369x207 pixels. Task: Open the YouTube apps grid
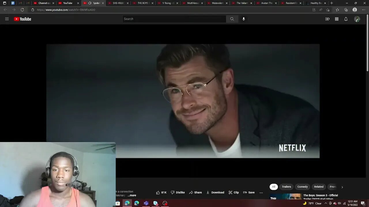337,19
